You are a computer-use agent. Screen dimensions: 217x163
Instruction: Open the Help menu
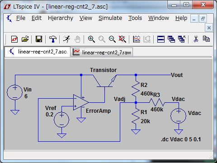point(181,18)
